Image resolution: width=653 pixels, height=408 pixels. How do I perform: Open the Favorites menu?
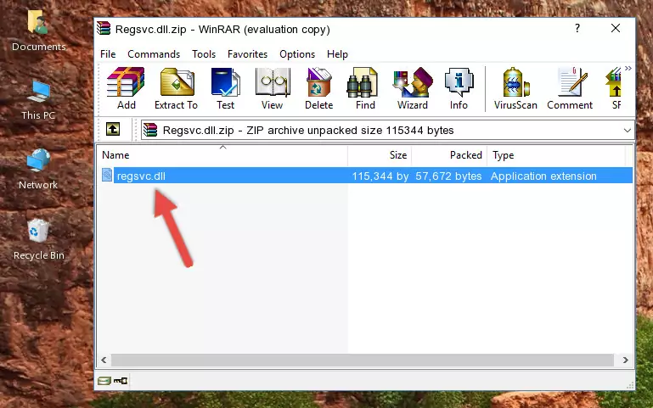pos(247,54)
